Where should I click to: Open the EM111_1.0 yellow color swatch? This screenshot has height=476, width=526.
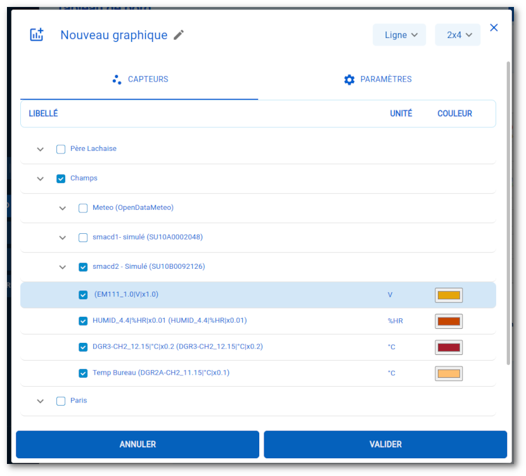[x=449, y=295]
